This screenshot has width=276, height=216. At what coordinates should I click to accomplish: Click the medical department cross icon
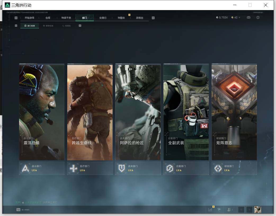click(x=73, y=169)
